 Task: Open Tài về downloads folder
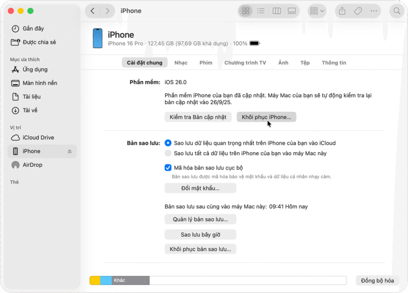[42, 110]
